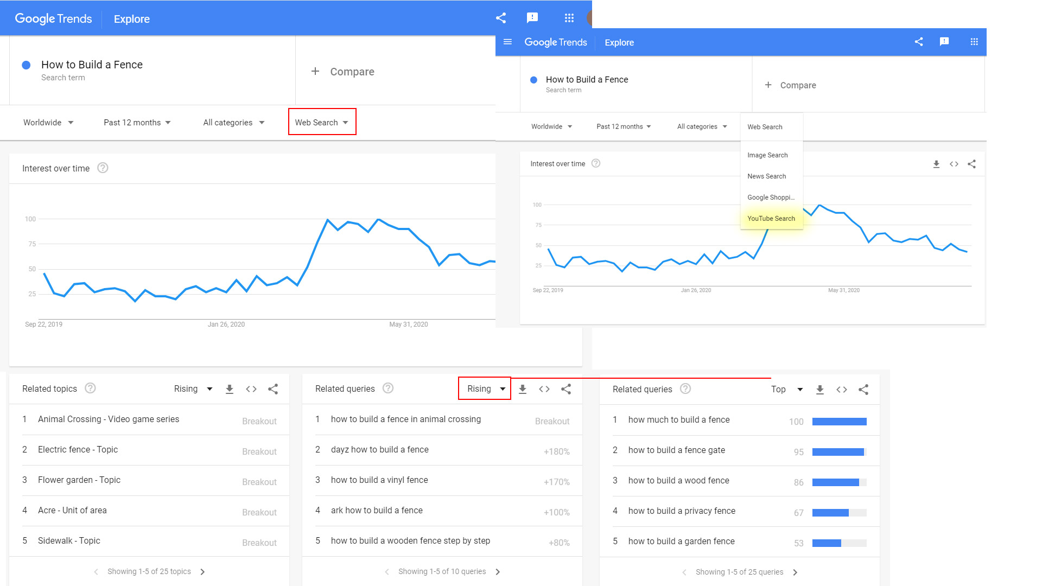
Task: Embed the Rising Related queries widget
Action: (544, 389)
